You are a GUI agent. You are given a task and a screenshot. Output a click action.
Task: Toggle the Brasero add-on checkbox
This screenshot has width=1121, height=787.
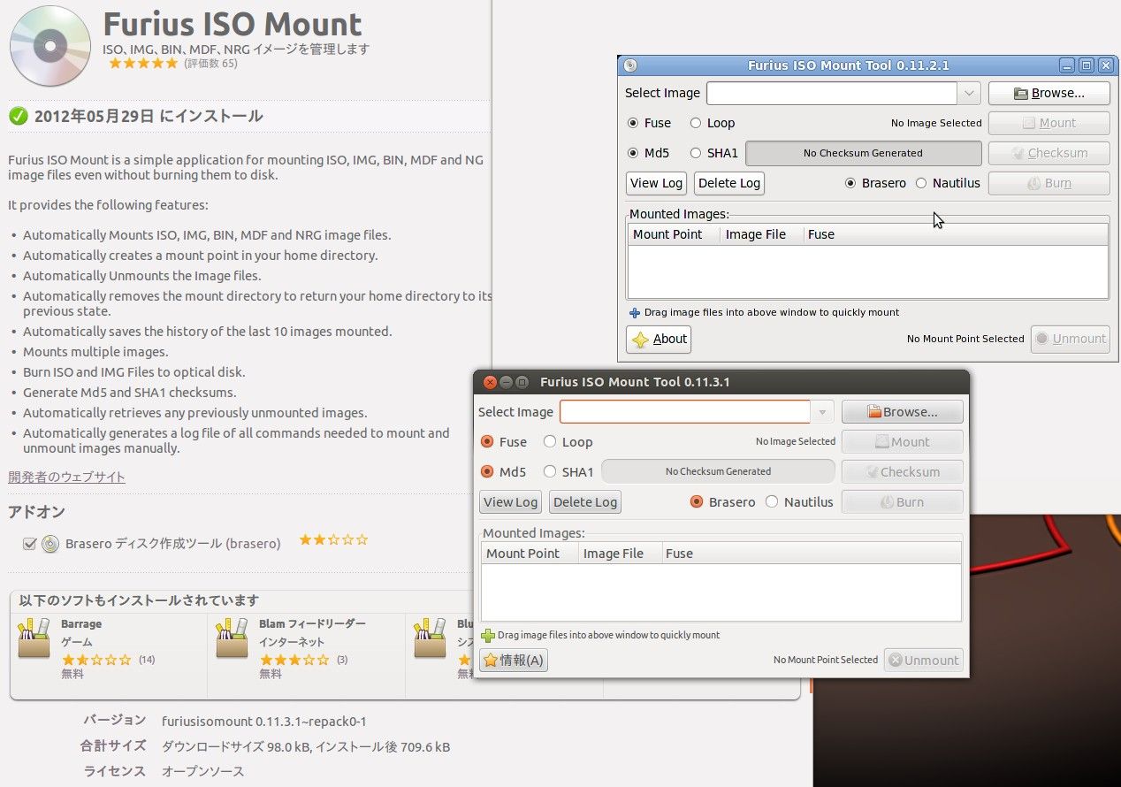pyautogui.click(x=30, y=544)
